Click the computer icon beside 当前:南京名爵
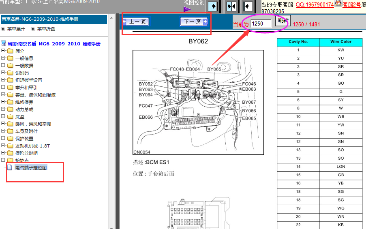The height and width of the screenshot is (229, 366). tap(4, 43)
